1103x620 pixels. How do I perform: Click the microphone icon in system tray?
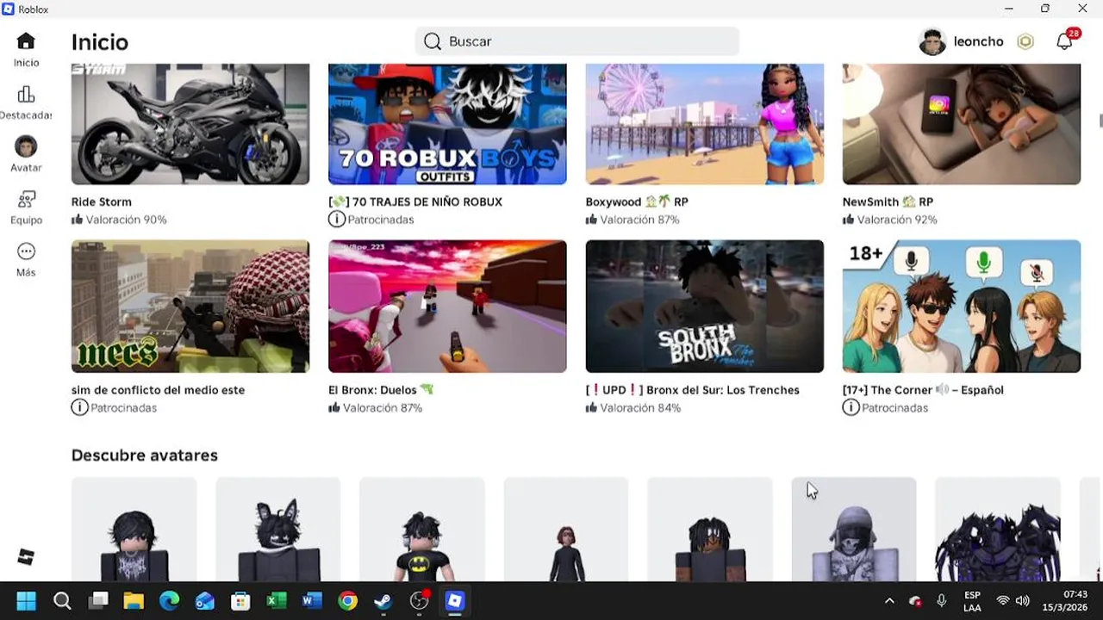(942, 600)
